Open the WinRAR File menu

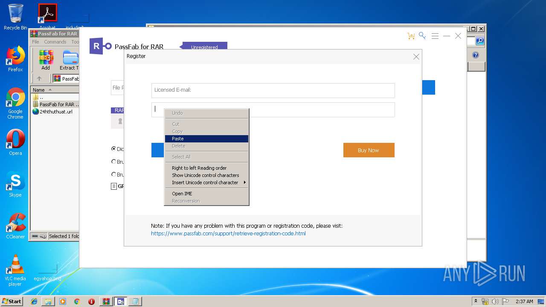(35, 42)
